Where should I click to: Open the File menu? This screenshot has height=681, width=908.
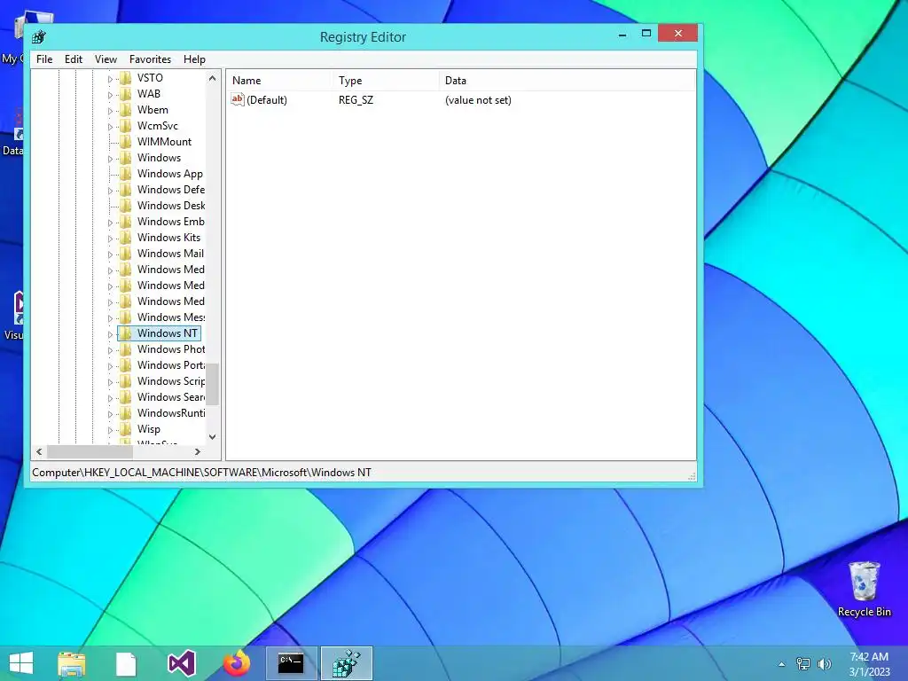pos(44,59)
